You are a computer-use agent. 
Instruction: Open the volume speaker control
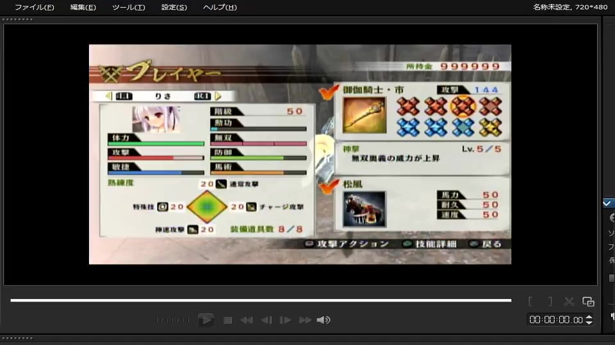323,320
